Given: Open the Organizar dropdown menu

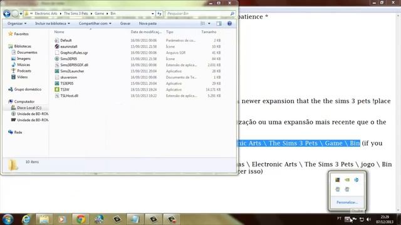Looking at the screenshot, I should point(17,24).
